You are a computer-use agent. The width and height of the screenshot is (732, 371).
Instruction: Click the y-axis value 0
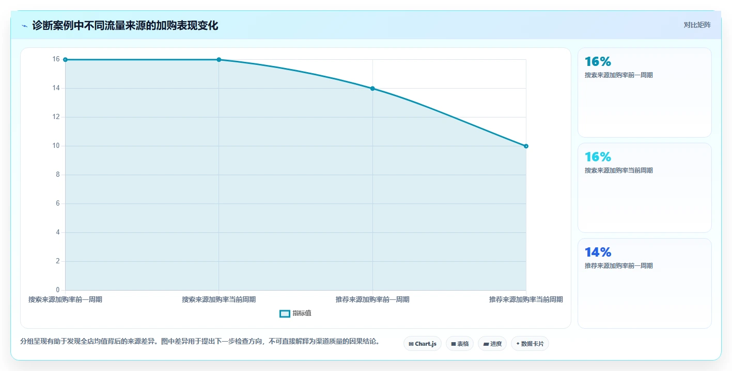(58, 290)
